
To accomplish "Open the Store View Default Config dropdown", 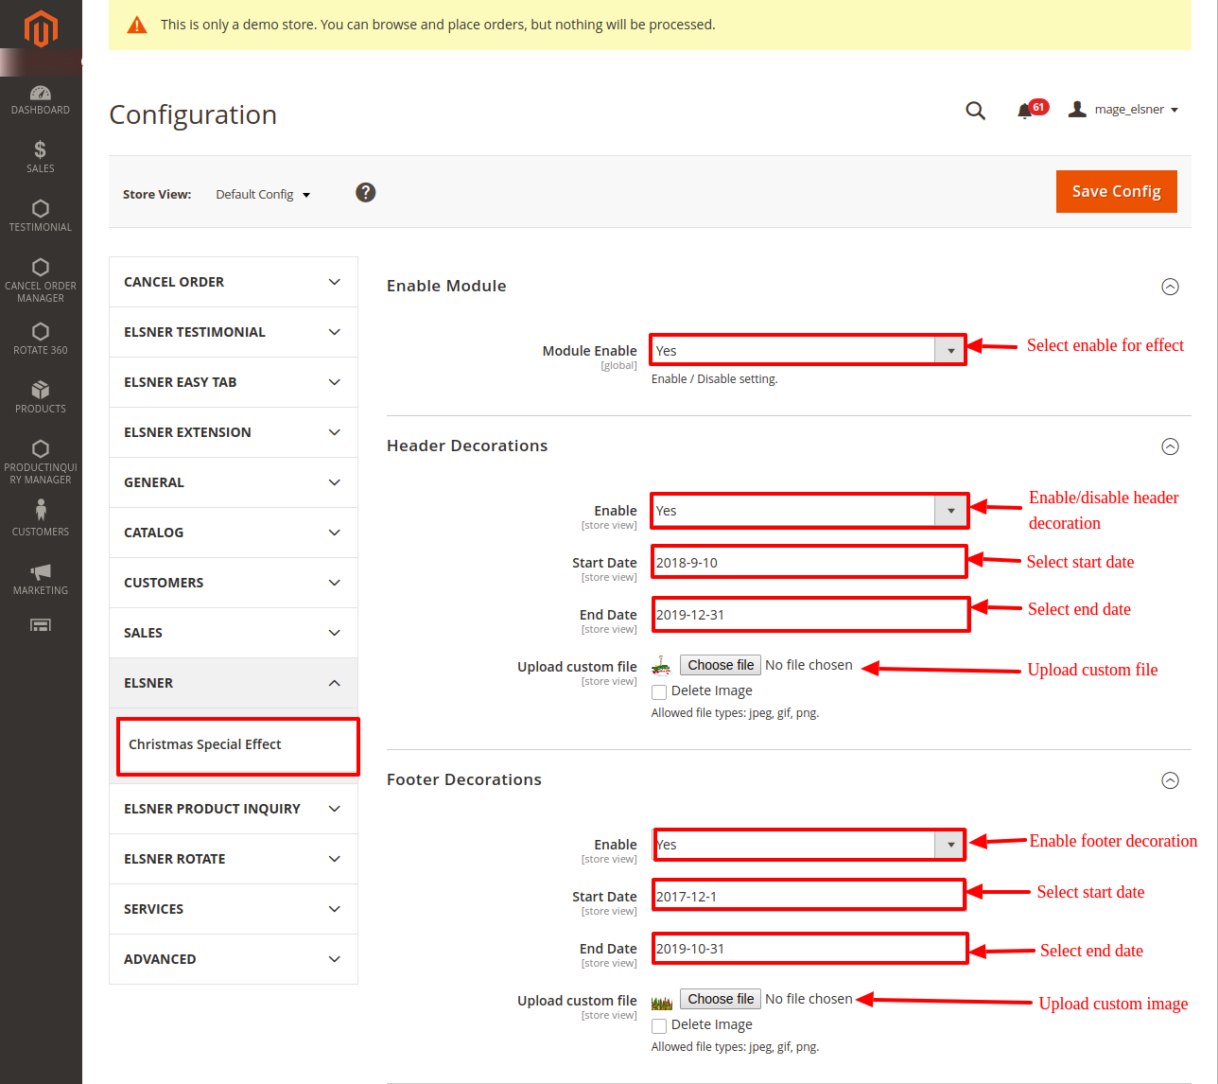I will pyautogui.click(x=263, y=195).
